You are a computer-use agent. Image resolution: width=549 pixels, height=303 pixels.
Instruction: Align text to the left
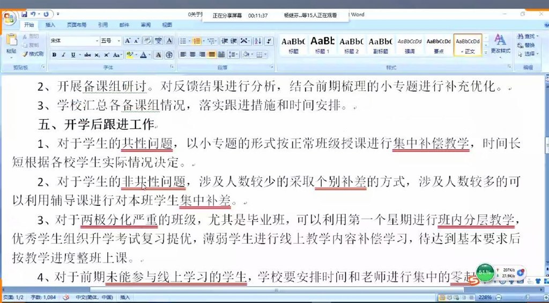click(x=183, y=55)
